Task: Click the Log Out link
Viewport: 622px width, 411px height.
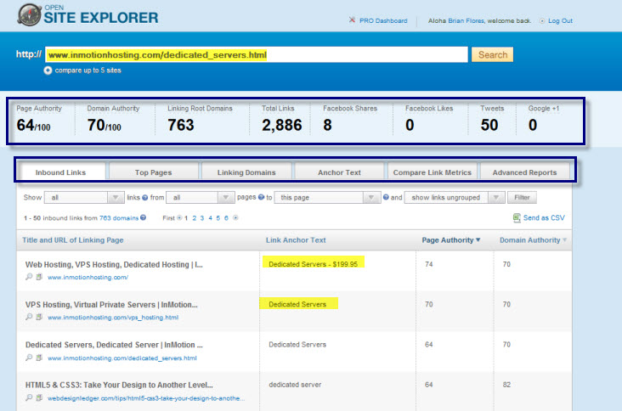Action: [560, 20]
